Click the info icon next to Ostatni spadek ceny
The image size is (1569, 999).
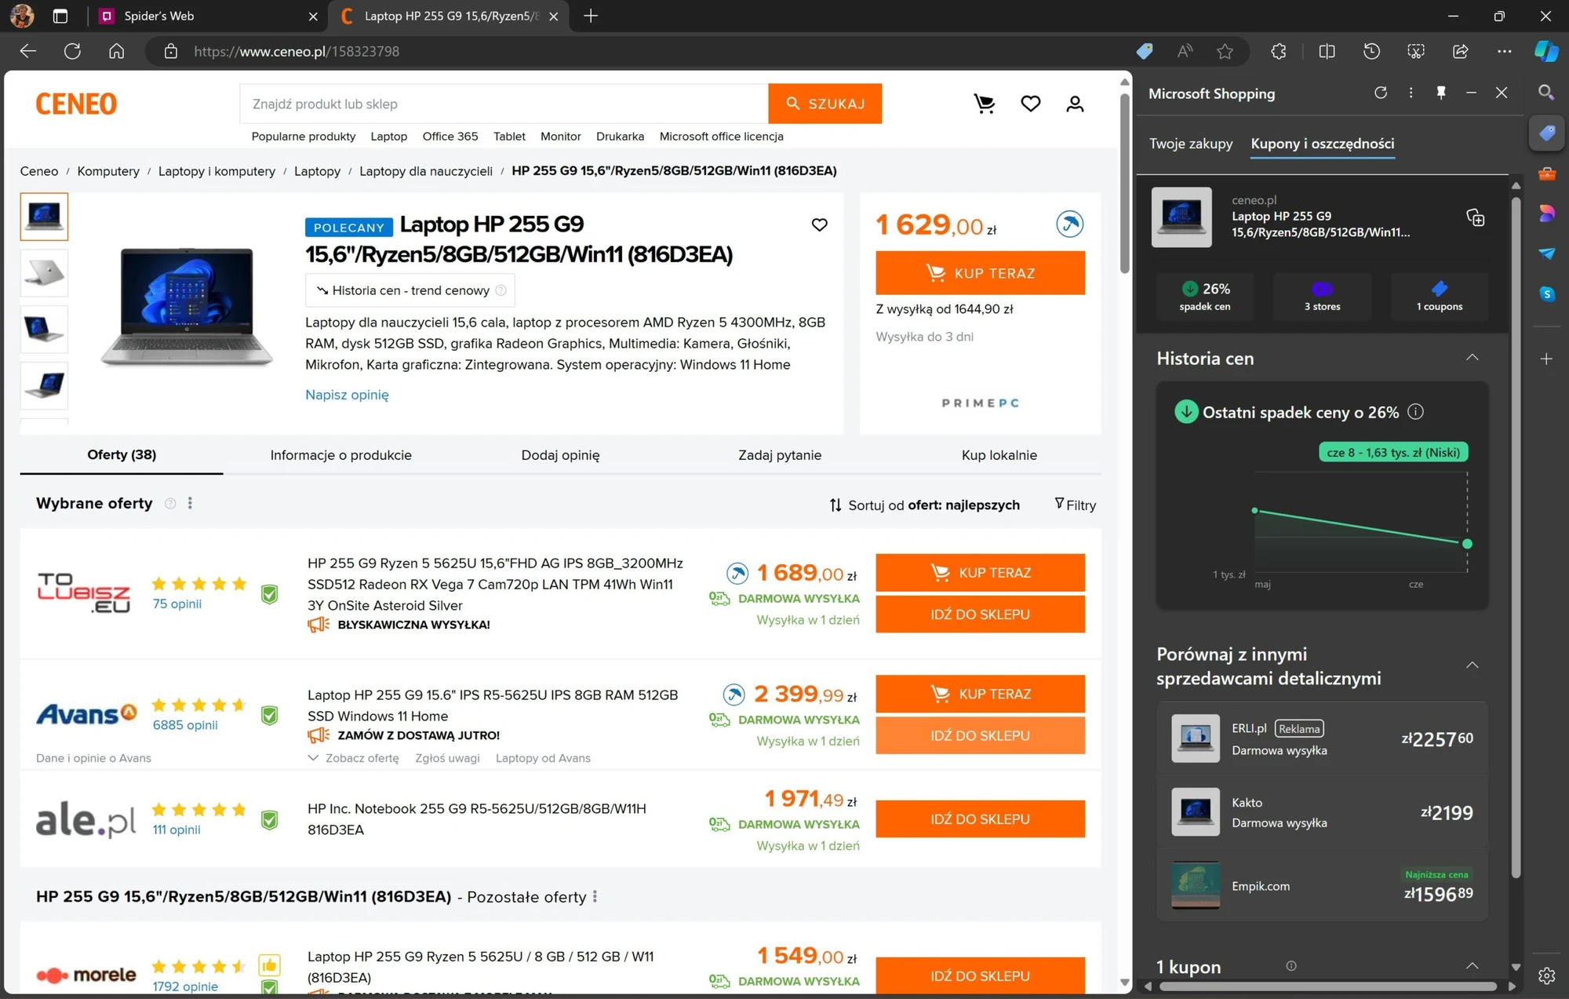click(x=1415, y=412)
